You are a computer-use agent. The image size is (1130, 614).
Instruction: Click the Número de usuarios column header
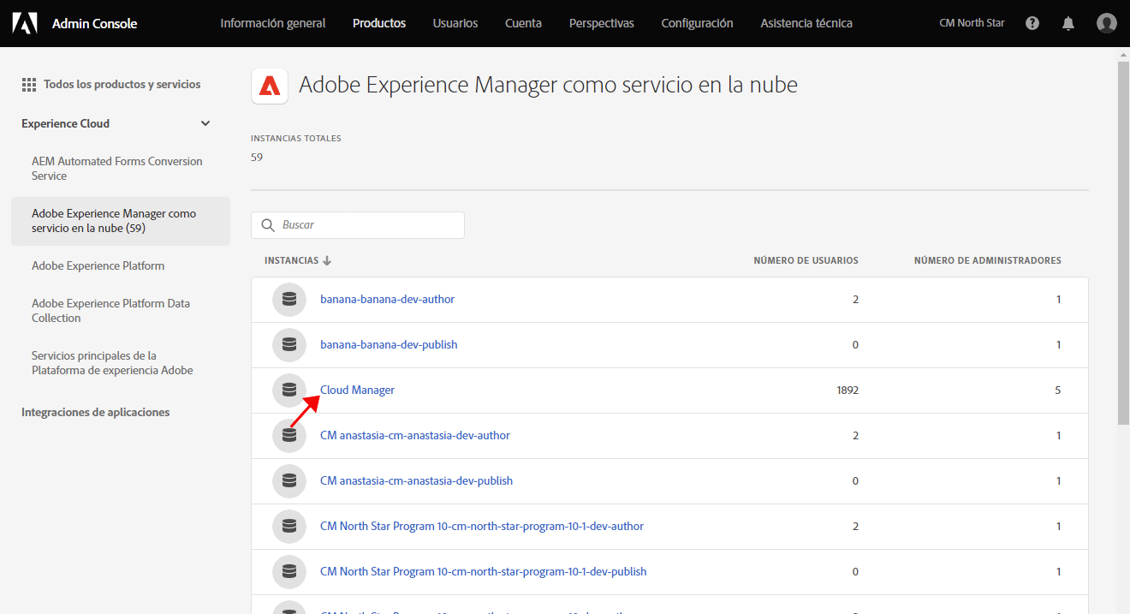pyautogui.click(x=806, y=260)
